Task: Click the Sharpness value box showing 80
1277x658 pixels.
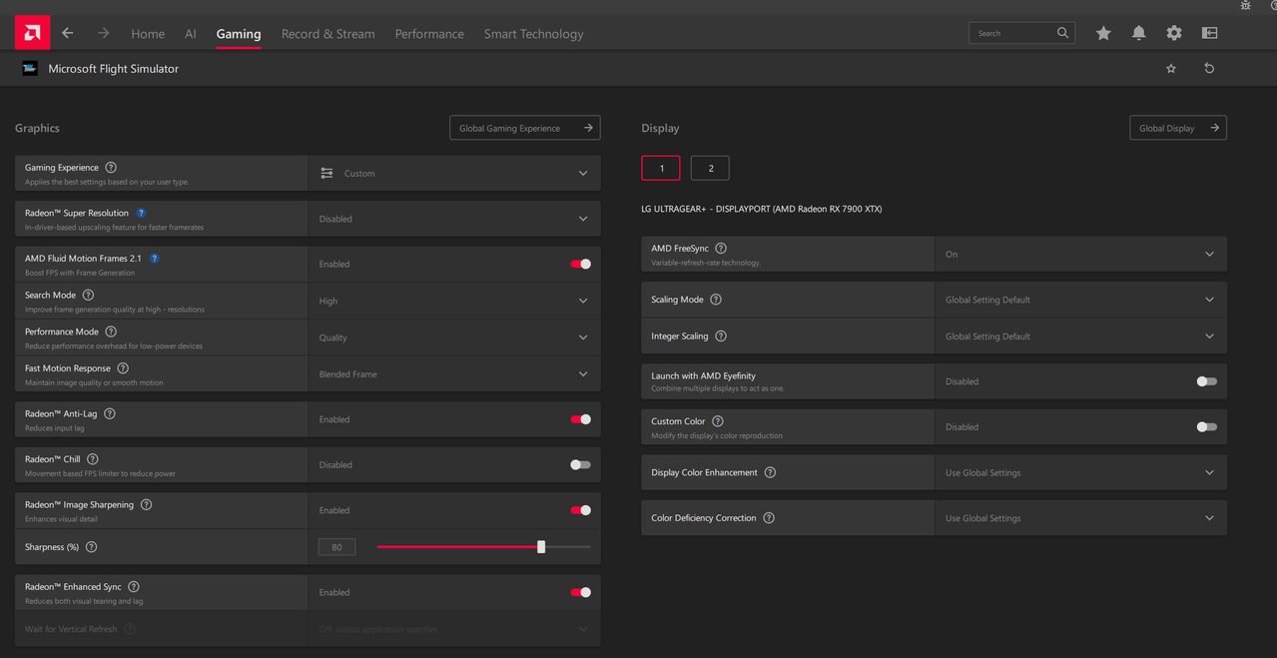Action: [x=336, y=547]
